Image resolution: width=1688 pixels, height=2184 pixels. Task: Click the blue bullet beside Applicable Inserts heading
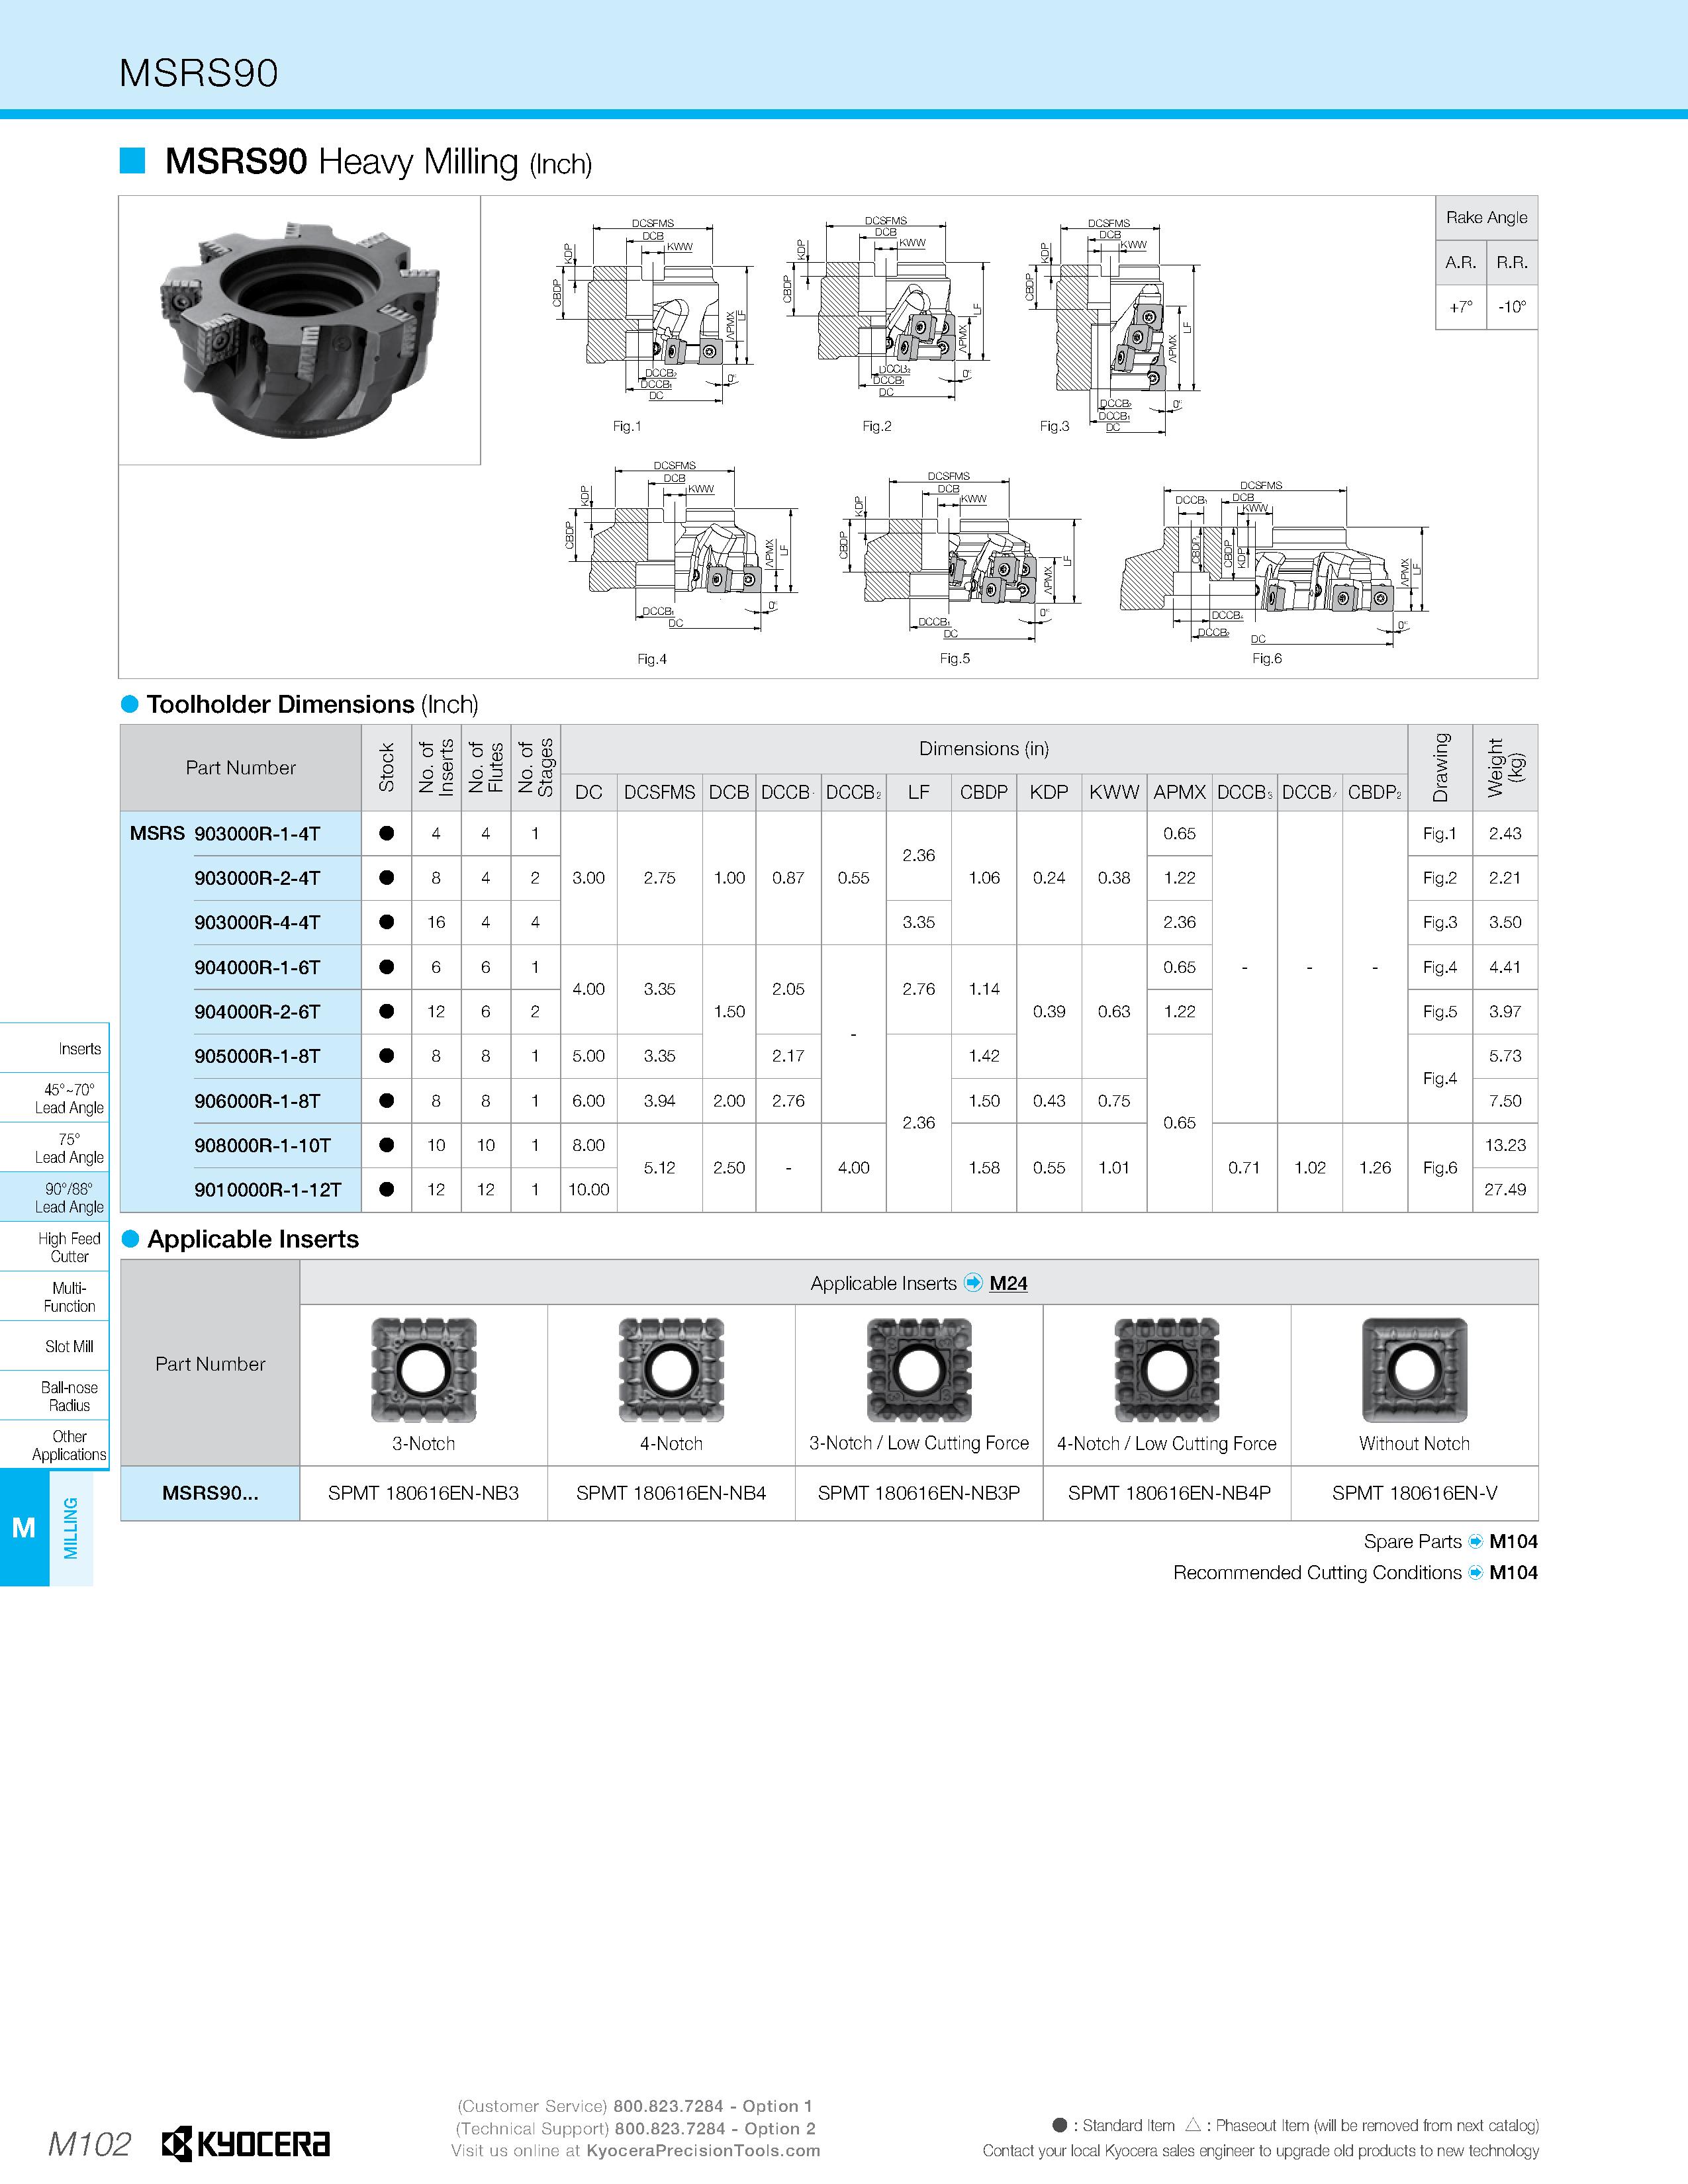[x=130, y=1239]
